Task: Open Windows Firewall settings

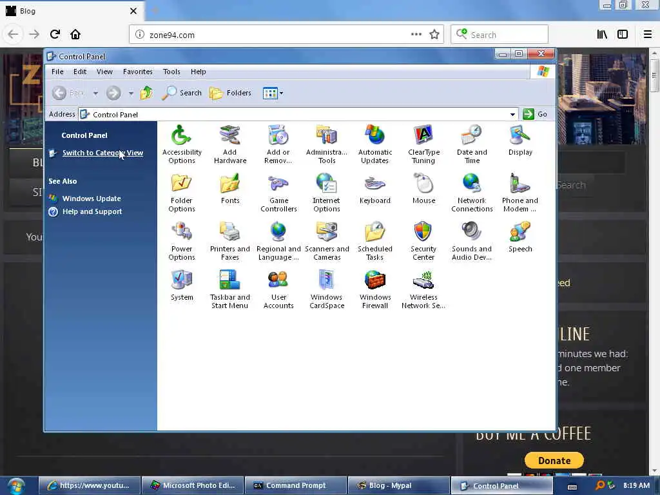Action: click(374, 289)
